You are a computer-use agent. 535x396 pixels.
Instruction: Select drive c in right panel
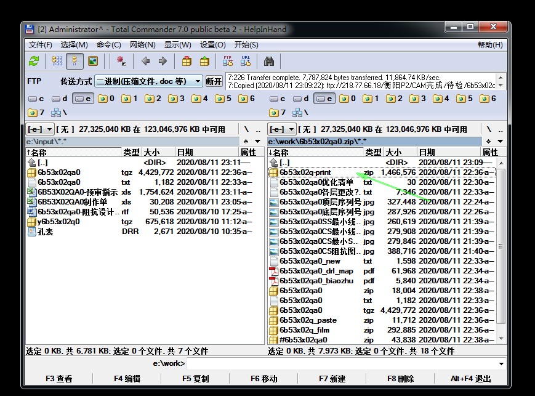(x=278, y=99)
